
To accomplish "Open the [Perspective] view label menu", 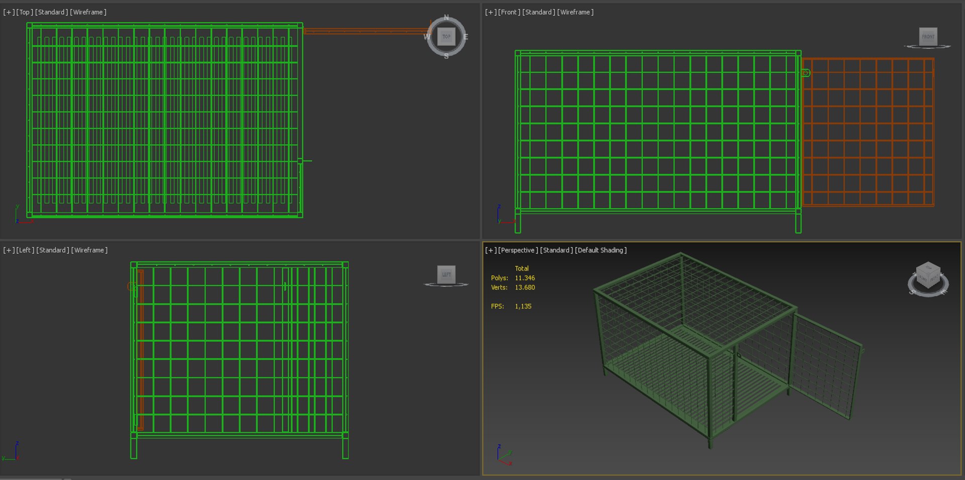I will (x=518, y=250).
